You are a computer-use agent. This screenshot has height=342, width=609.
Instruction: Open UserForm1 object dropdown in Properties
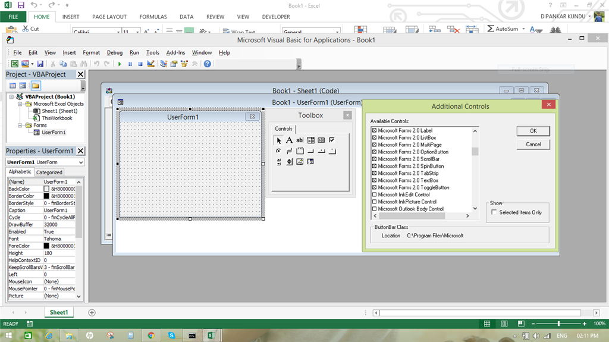tap(81, 162)
